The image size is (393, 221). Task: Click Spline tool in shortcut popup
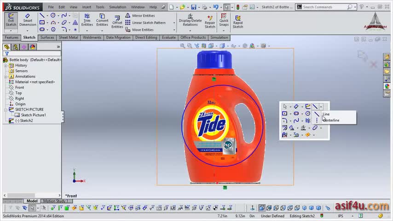[296, 121]
